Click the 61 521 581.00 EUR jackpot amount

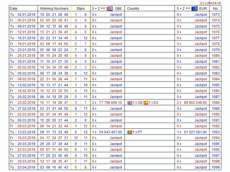click(x=195, y=132)
